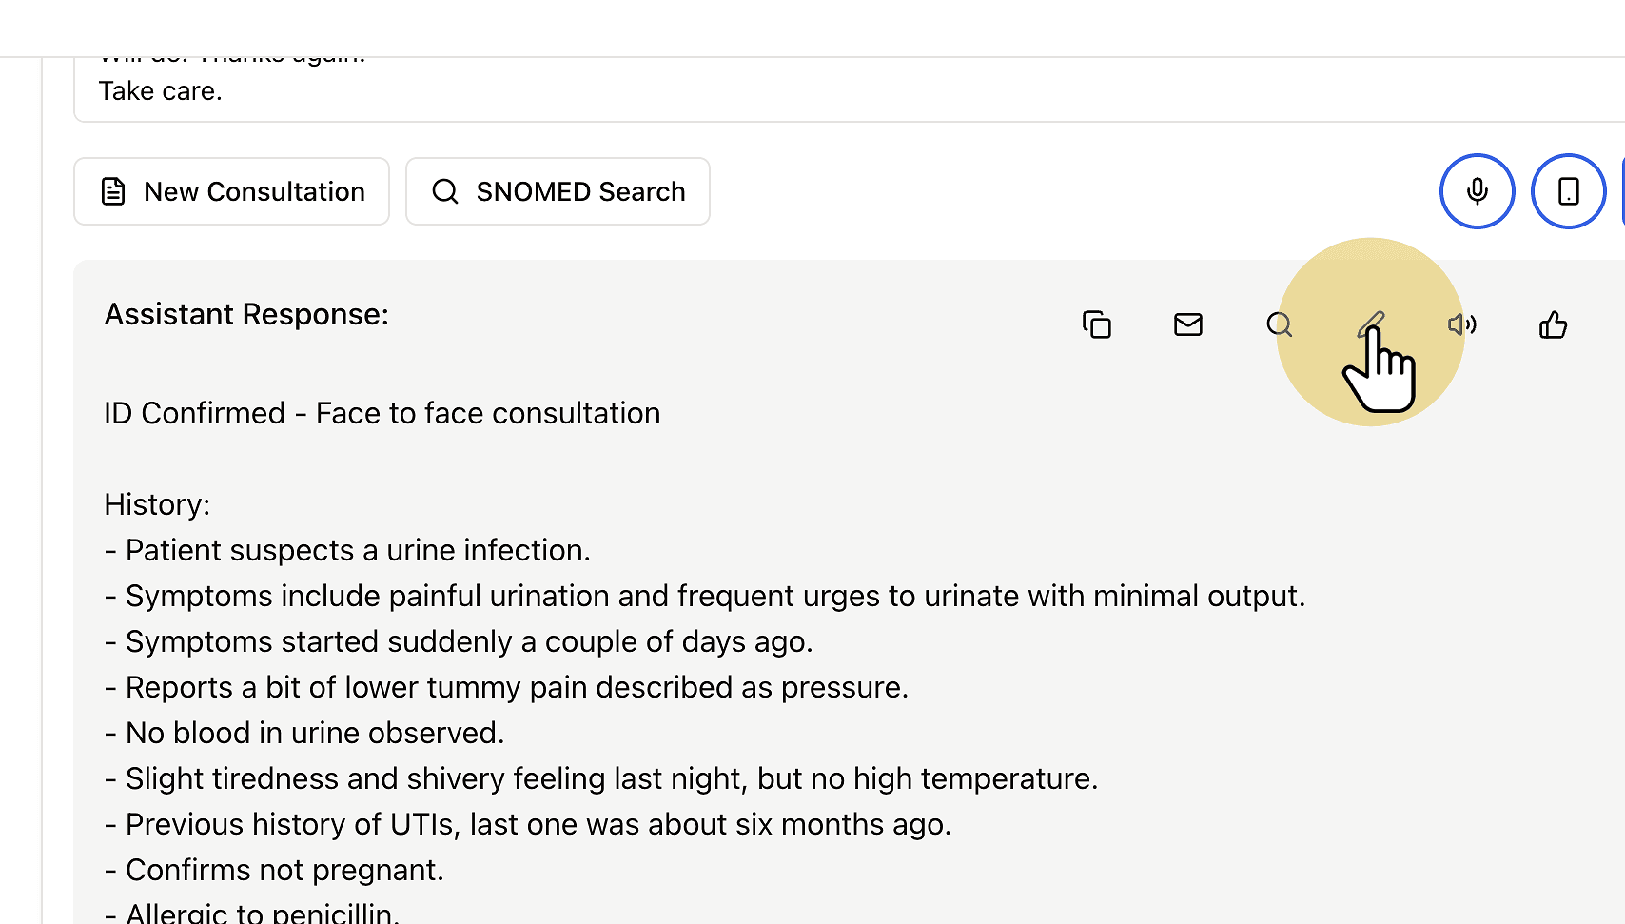This screenshot has width=1625, height=924.
Task: Edit the response with the pencil icon
Action: [x=1370, y=324]
